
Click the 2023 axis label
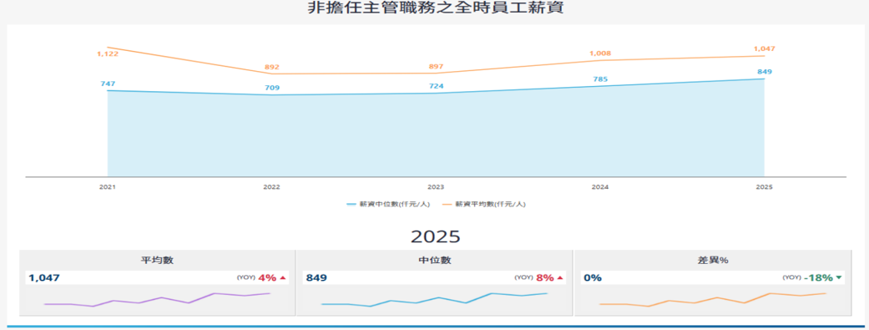click(436, 187)
